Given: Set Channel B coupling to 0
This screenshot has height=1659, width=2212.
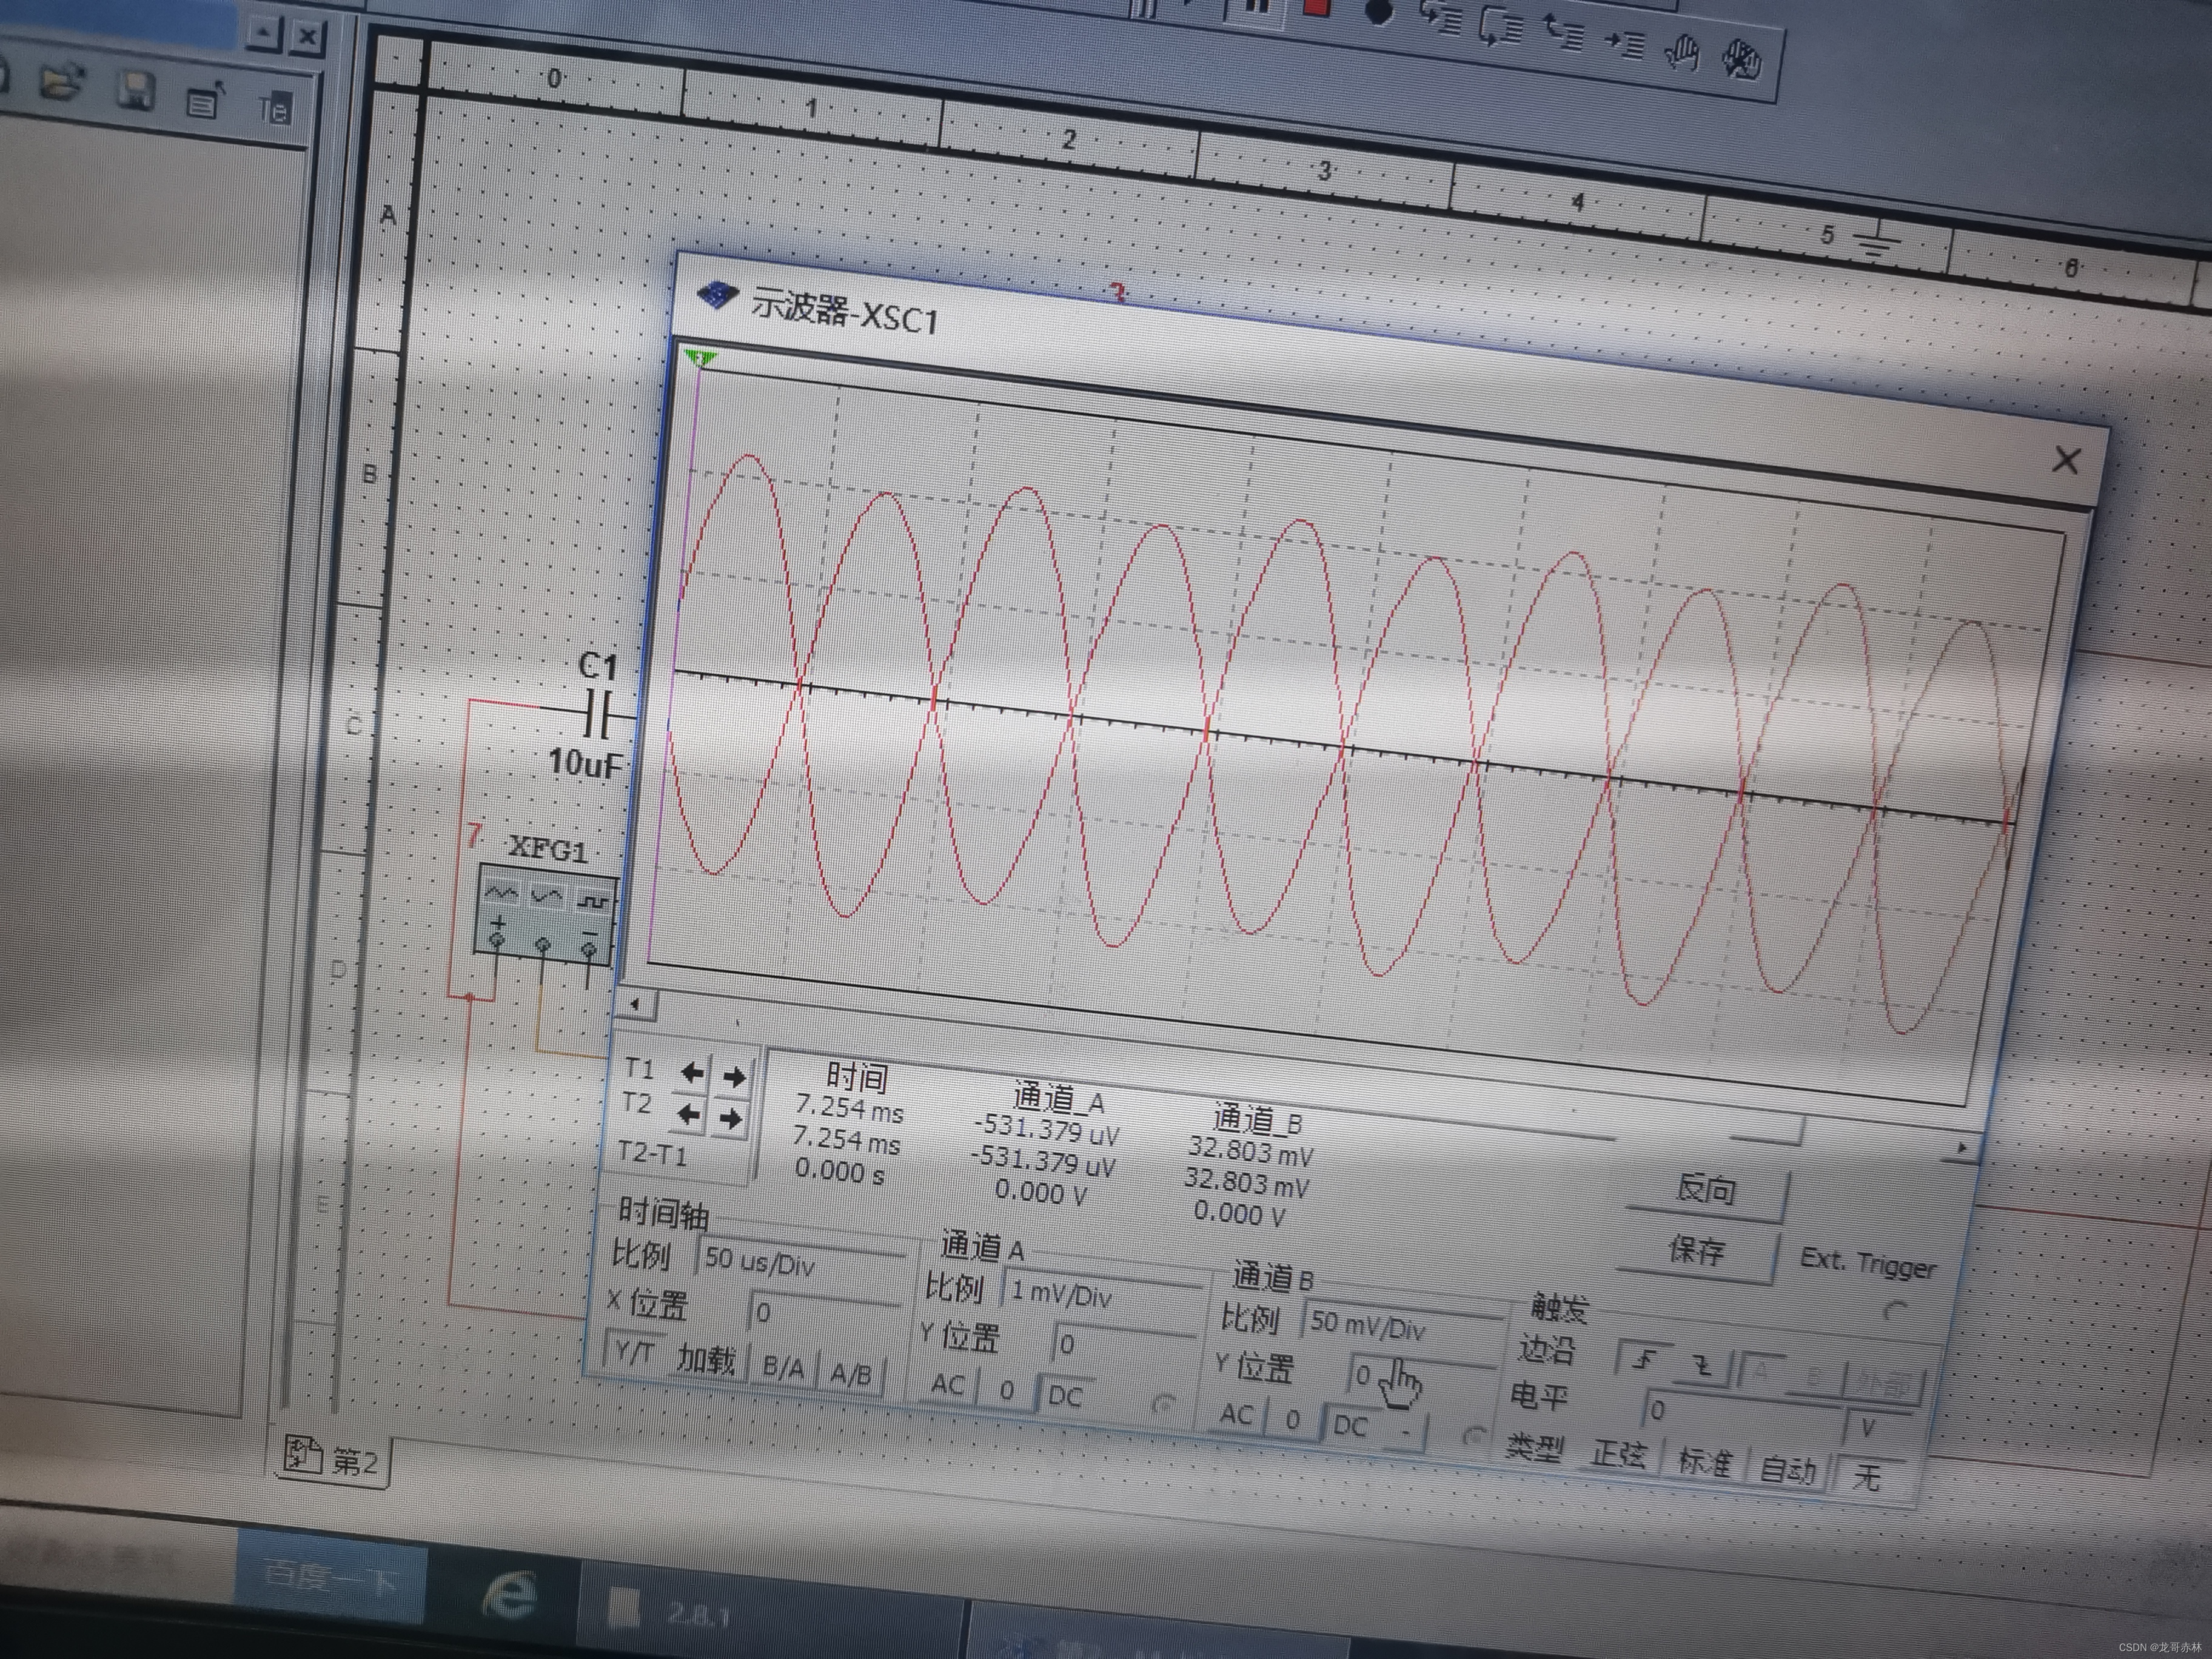Looking at the screenshot, I should 1293,1419.
